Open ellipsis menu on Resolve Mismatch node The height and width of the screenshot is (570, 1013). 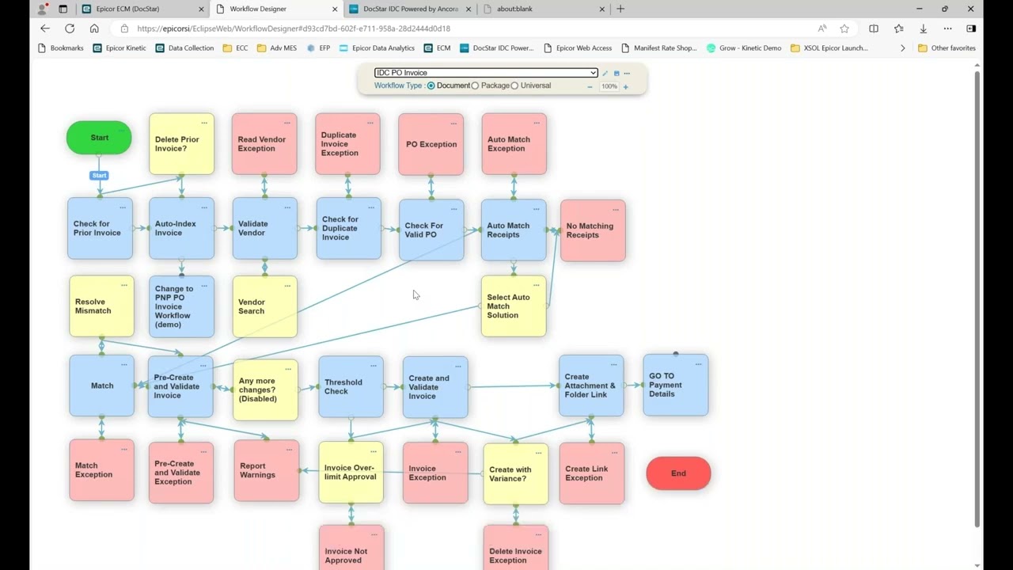pyautogui.click(x=124, y=285)
